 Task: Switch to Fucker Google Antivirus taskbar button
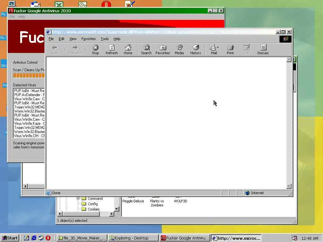(185, 238)
